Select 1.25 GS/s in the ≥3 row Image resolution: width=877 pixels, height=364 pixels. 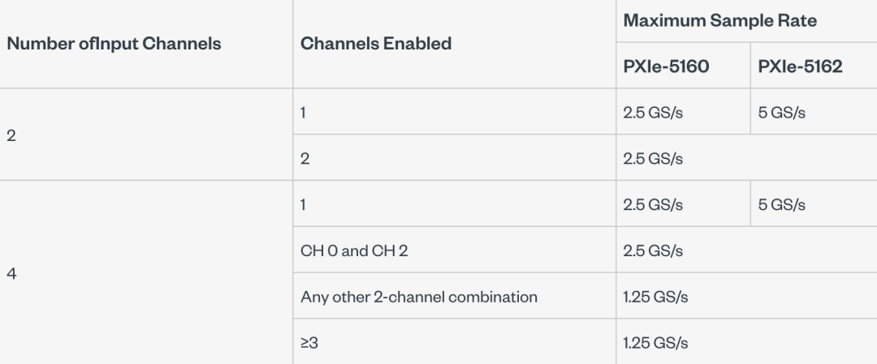[655, 343]
